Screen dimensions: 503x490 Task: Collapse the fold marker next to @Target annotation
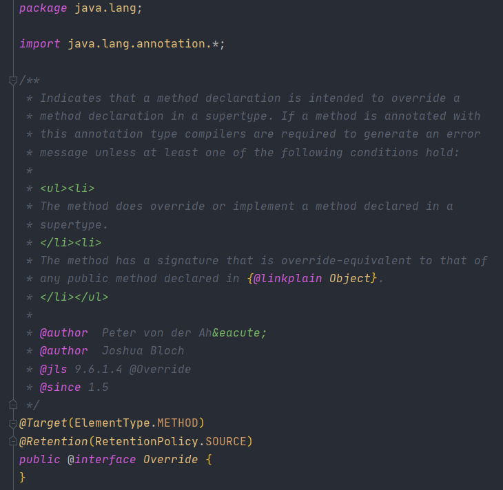[13, 424]
